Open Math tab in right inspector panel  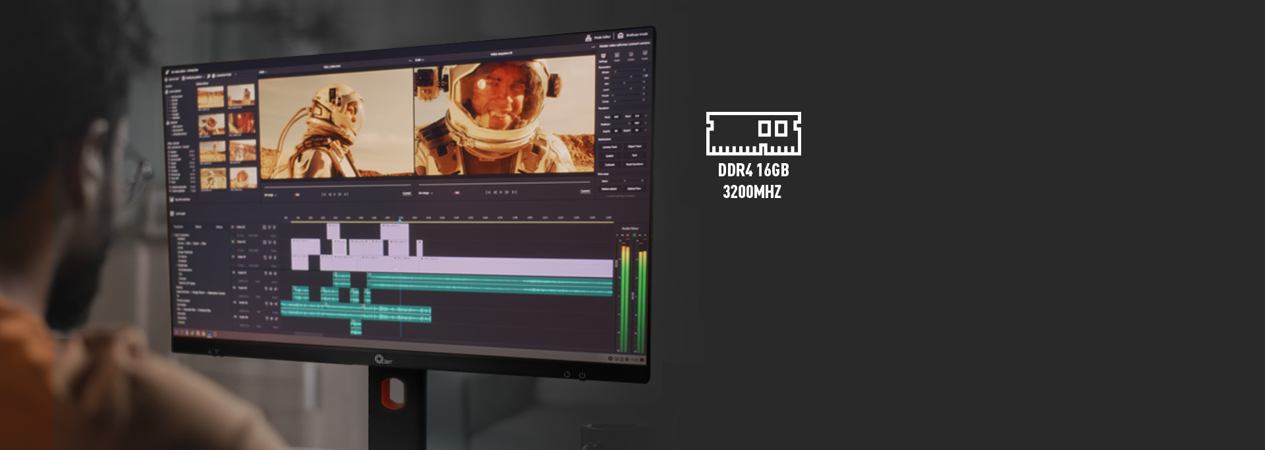tap(617, 57)
